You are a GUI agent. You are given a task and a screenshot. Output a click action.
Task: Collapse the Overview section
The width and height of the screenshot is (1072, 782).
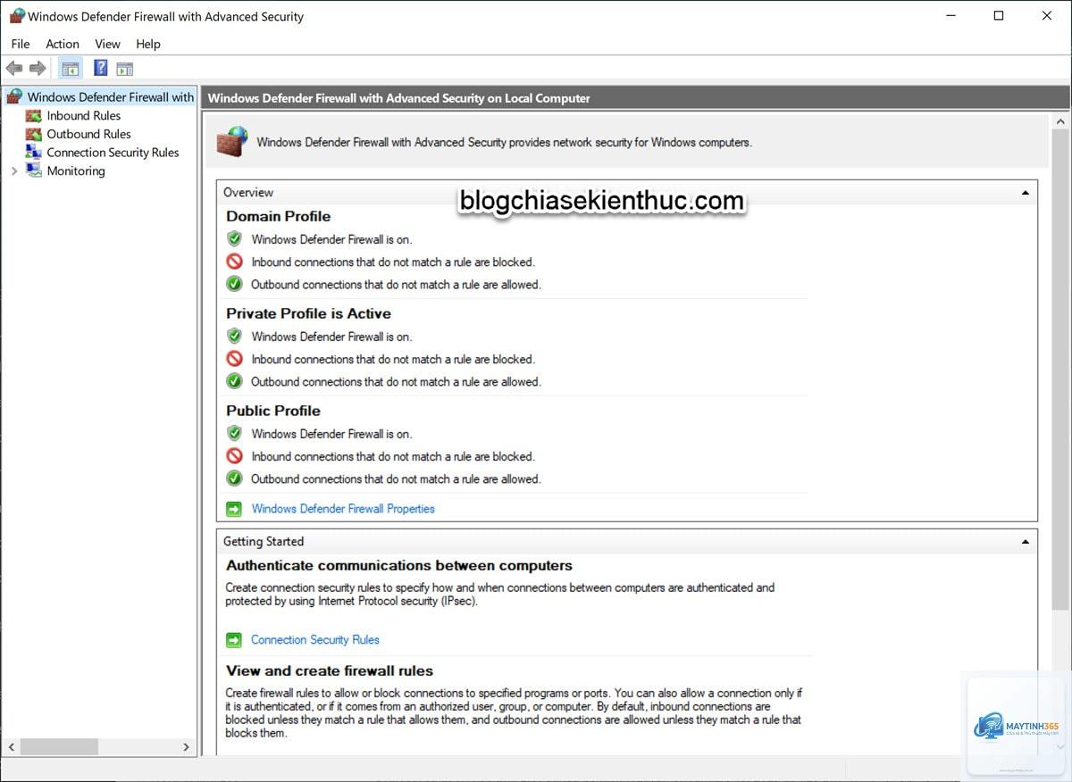[x=1026, y=193]
